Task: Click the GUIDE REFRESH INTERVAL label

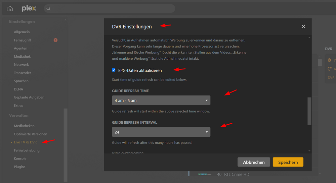Action: [135, 122]
